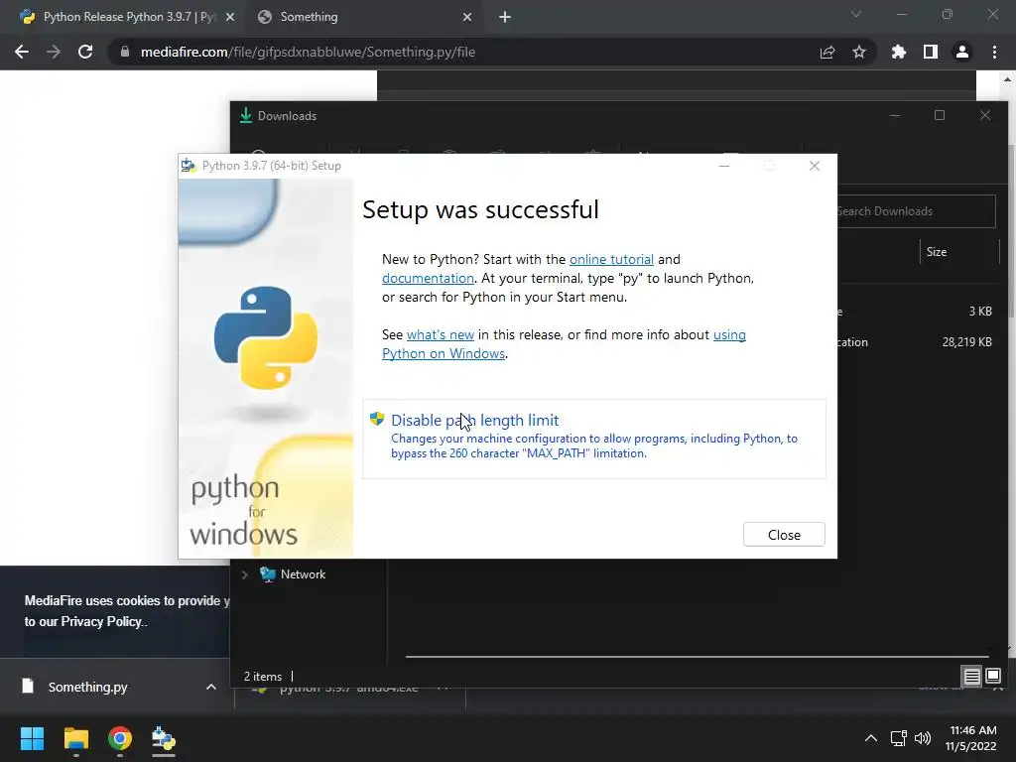Click the 2 items status text
Image resolution: width=1016 pixels, height=762 pixels.
click(x=262, y=677)
